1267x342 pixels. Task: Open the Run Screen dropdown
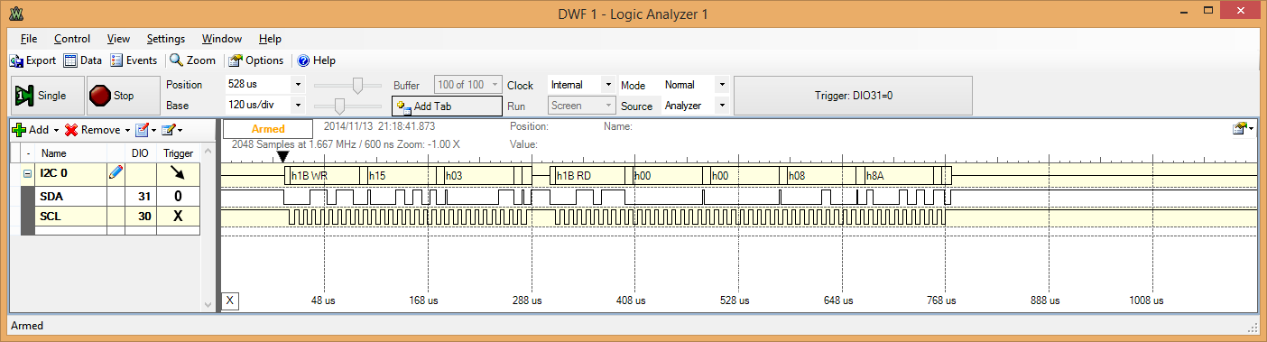click(608, 106)
